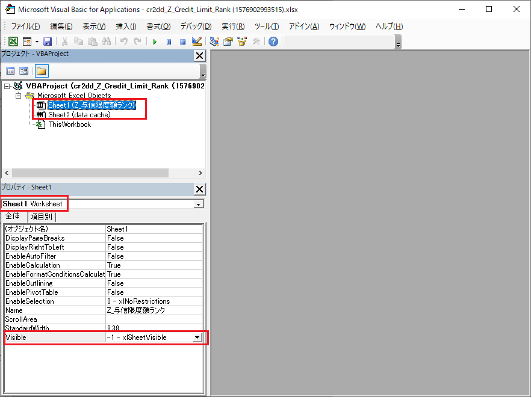Save the workbook with the floppy icon
The image size is (531, 397).
[48, 42]
